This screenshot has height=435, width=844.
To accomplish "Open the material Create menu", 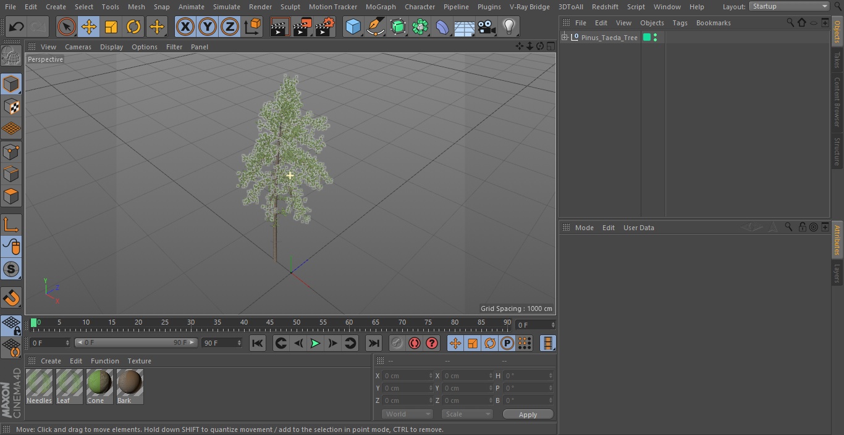I will point(51,361).
